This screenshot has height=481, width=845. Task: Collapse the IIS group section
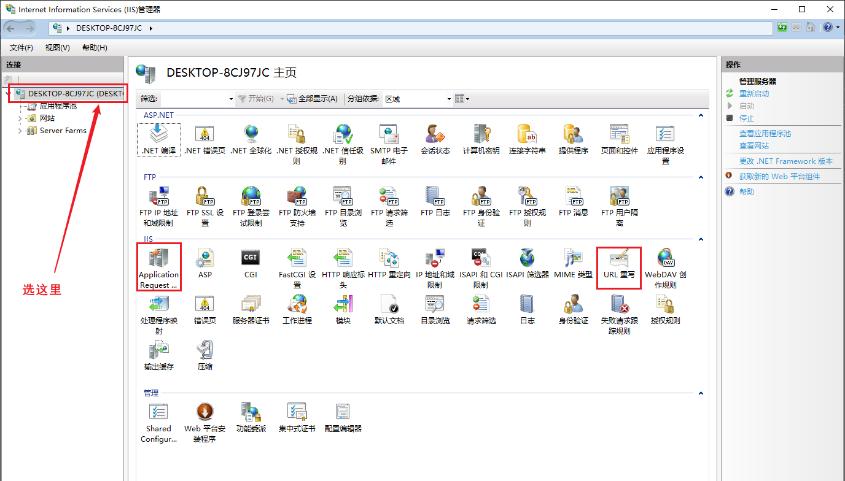tap(701, 239)
